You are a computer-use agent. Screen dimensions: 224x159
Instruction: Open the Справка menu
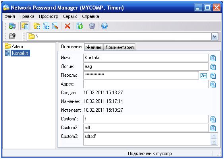91,16
